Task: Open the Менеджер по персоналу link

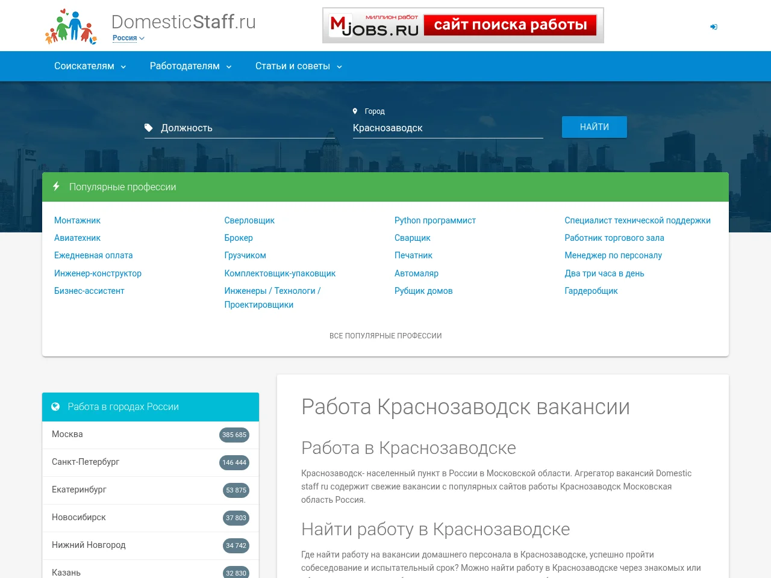Action: pyautogui.click(x=613, y=255)
